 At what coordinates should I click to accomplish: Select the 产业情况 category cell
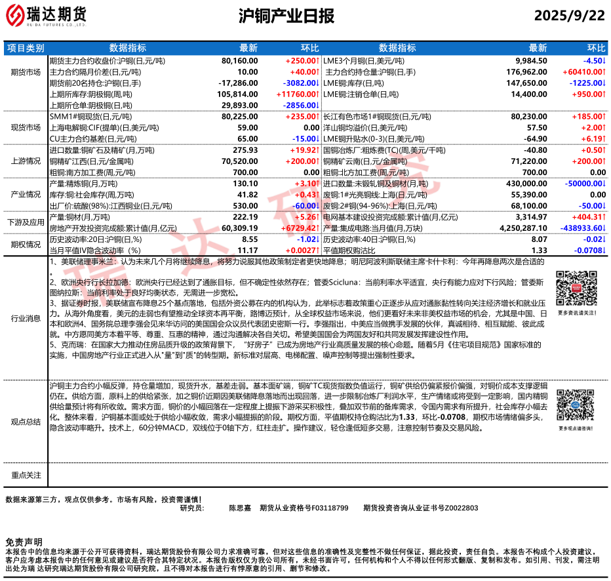26,194
